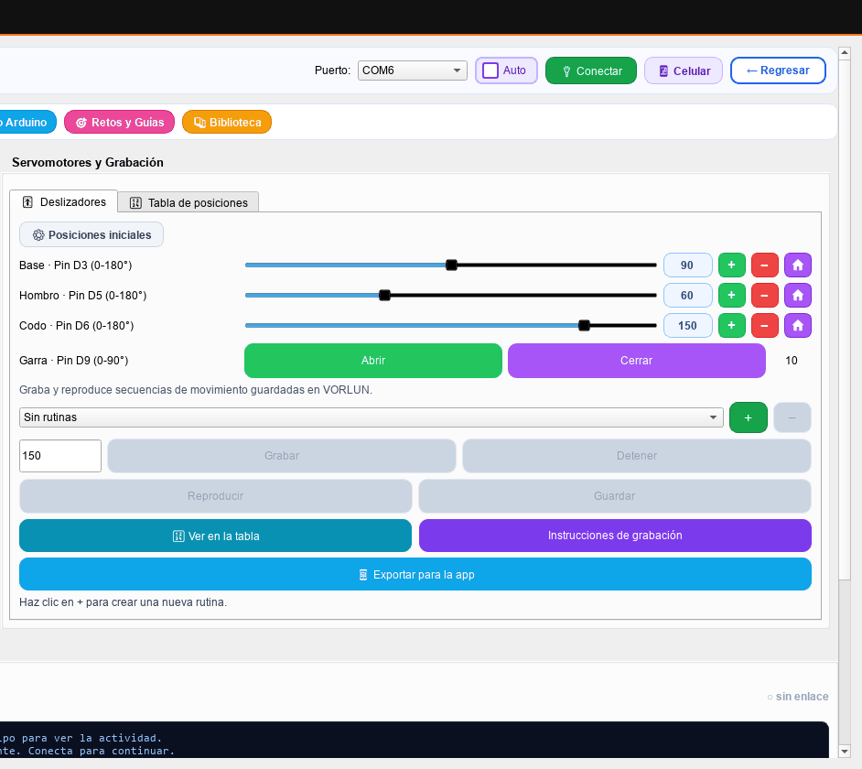Increase Hombro angle with green plus

pos(732,296)
